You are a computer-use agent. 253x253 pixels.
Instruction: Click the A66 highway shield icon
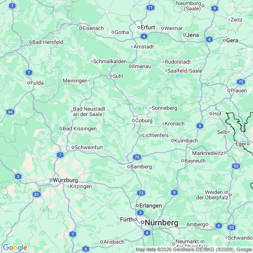(x=10, y=112)
